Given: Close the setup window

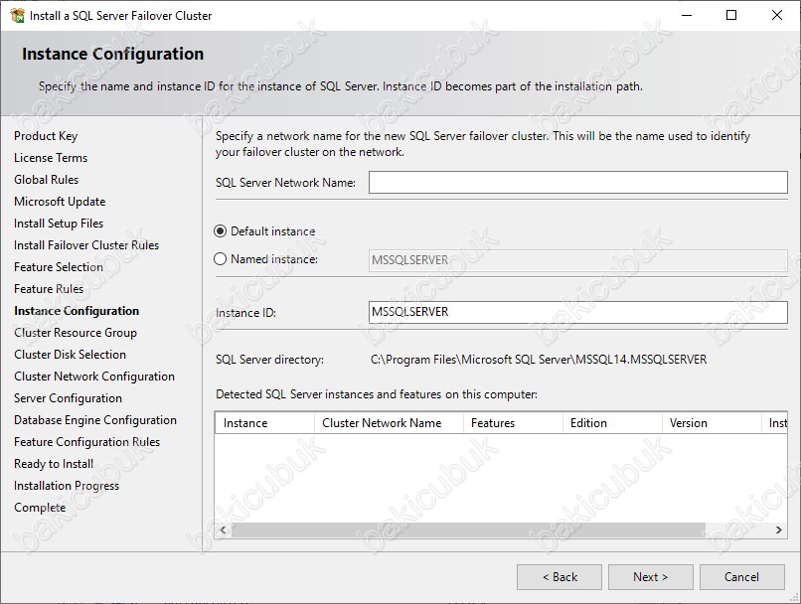Looking at the screenshot, I should coord(777,15).
